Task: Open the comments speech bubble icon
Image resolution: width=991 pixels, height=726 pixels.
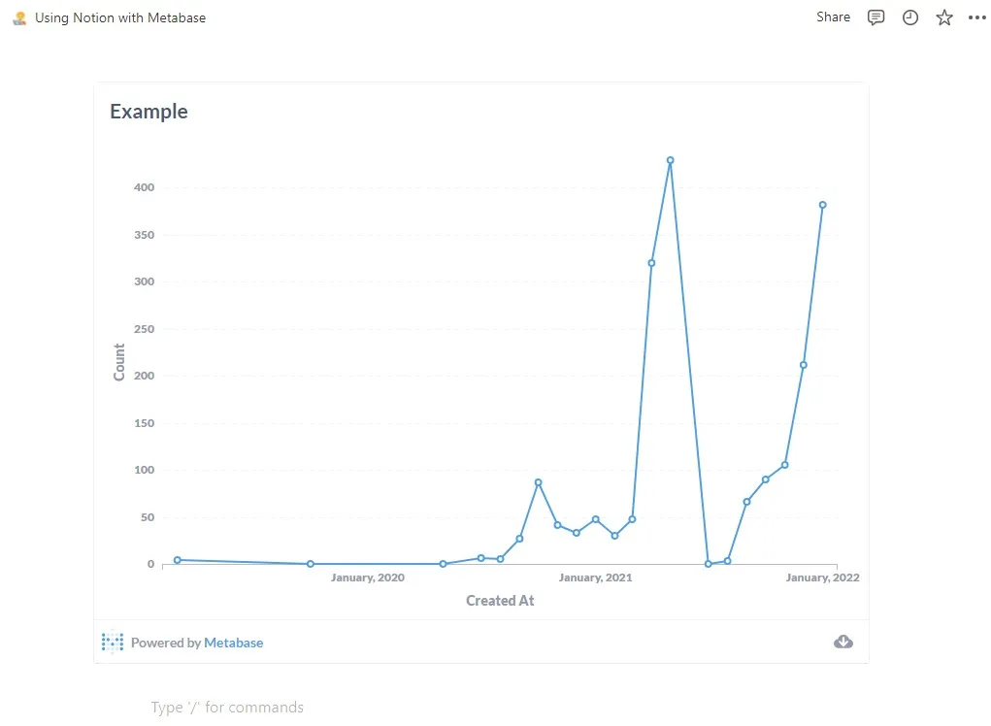Action: click(875, 17)
